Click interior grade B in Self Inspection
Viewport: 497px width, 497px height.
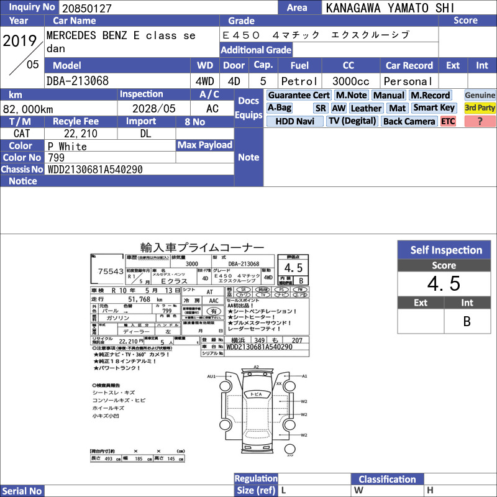(x=467, y=321)
